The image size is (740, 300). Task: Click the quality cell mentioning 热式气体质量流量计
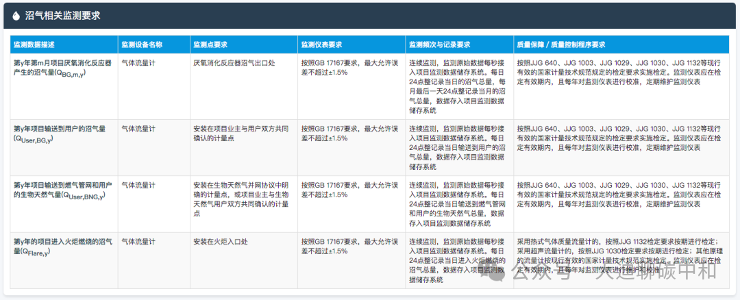[618, 255]
